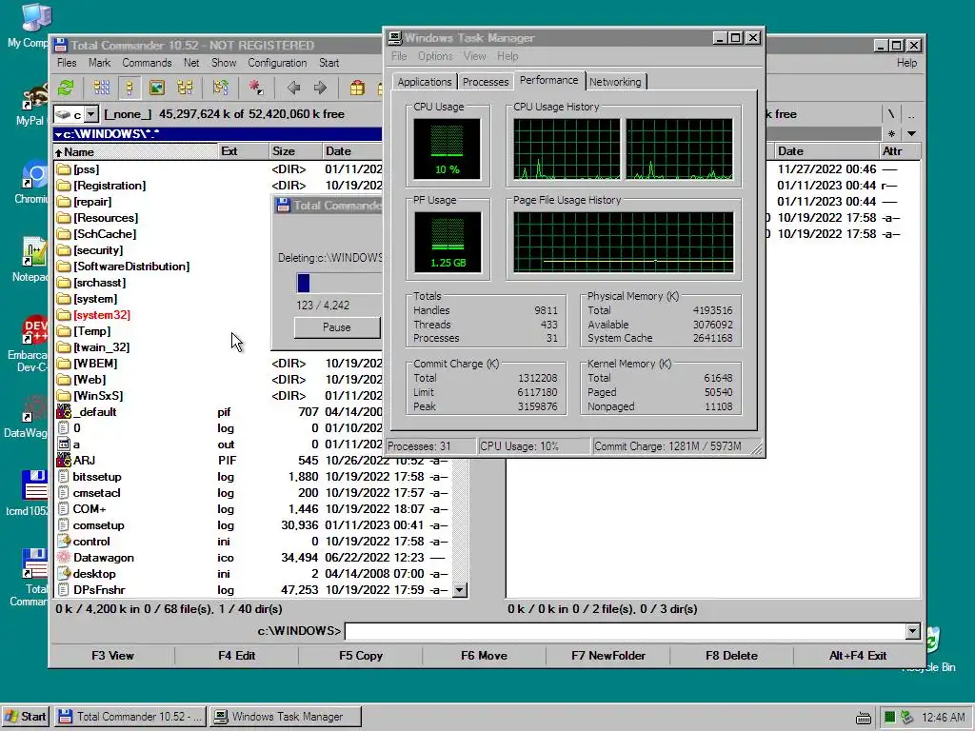Click the PF Usage gauge showing 1.25 GB
Screen dimensions: 975x731
click(x=448, y=241)
